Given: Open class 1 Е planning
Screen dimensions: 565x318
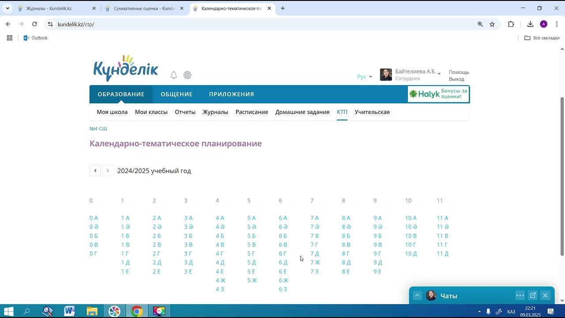Looking at the screenshot, I should click(125, 272).
